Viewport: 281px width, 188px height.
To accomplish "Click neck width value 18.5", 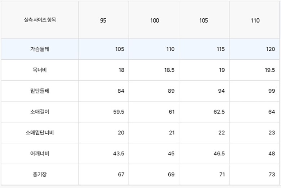I will click(x=169, y=70).
